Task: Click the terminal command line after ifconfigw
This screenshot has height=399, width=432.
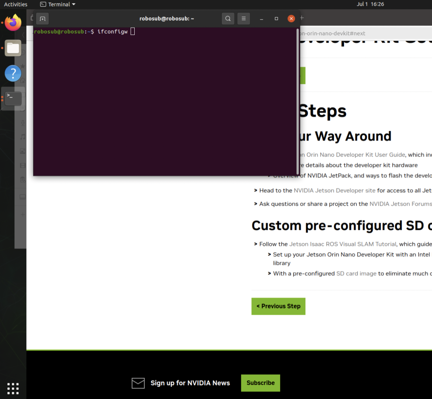Action: pyautogui.click(x=132, y=31)
